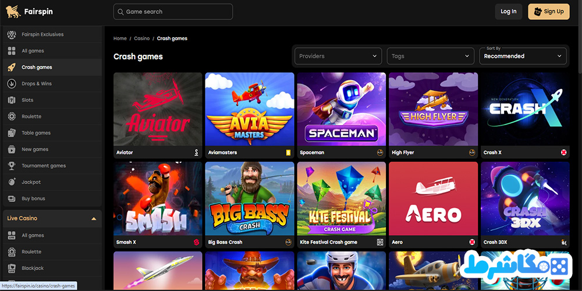Viewport: 582px width, 291px height.
Task: Go to the Casino breadcrumb link
Action: click(x=142, y=38)
